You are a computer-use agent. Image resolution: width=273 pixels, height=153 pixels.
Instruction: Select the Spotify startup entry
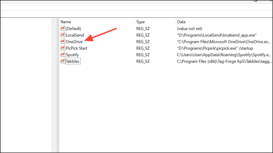(x=72, y=55)
